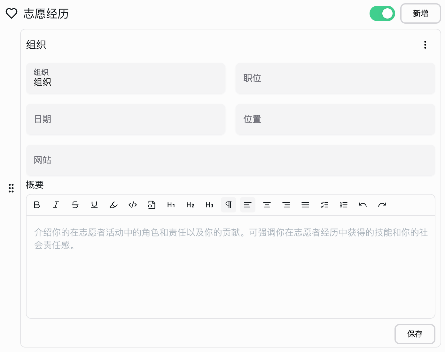Align text right
This screenshot has width=445, height=352.
coord(286,205)
